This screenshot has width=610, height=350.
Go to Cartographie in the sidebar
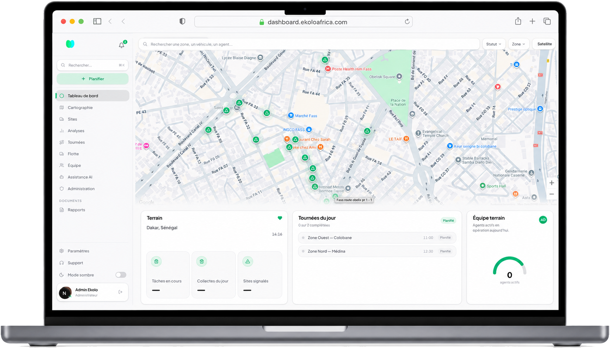tap(93, 107)
